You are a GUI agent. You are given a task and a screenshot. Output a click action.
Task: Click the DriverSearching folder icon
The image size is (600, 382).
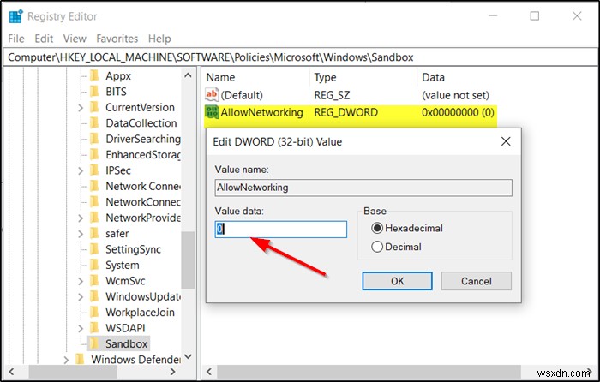click(x=94, y=139)
